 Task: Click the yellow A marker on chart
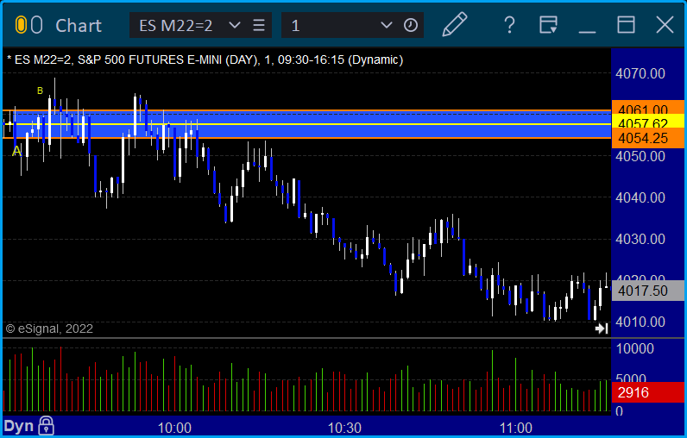tap(16, 151)
